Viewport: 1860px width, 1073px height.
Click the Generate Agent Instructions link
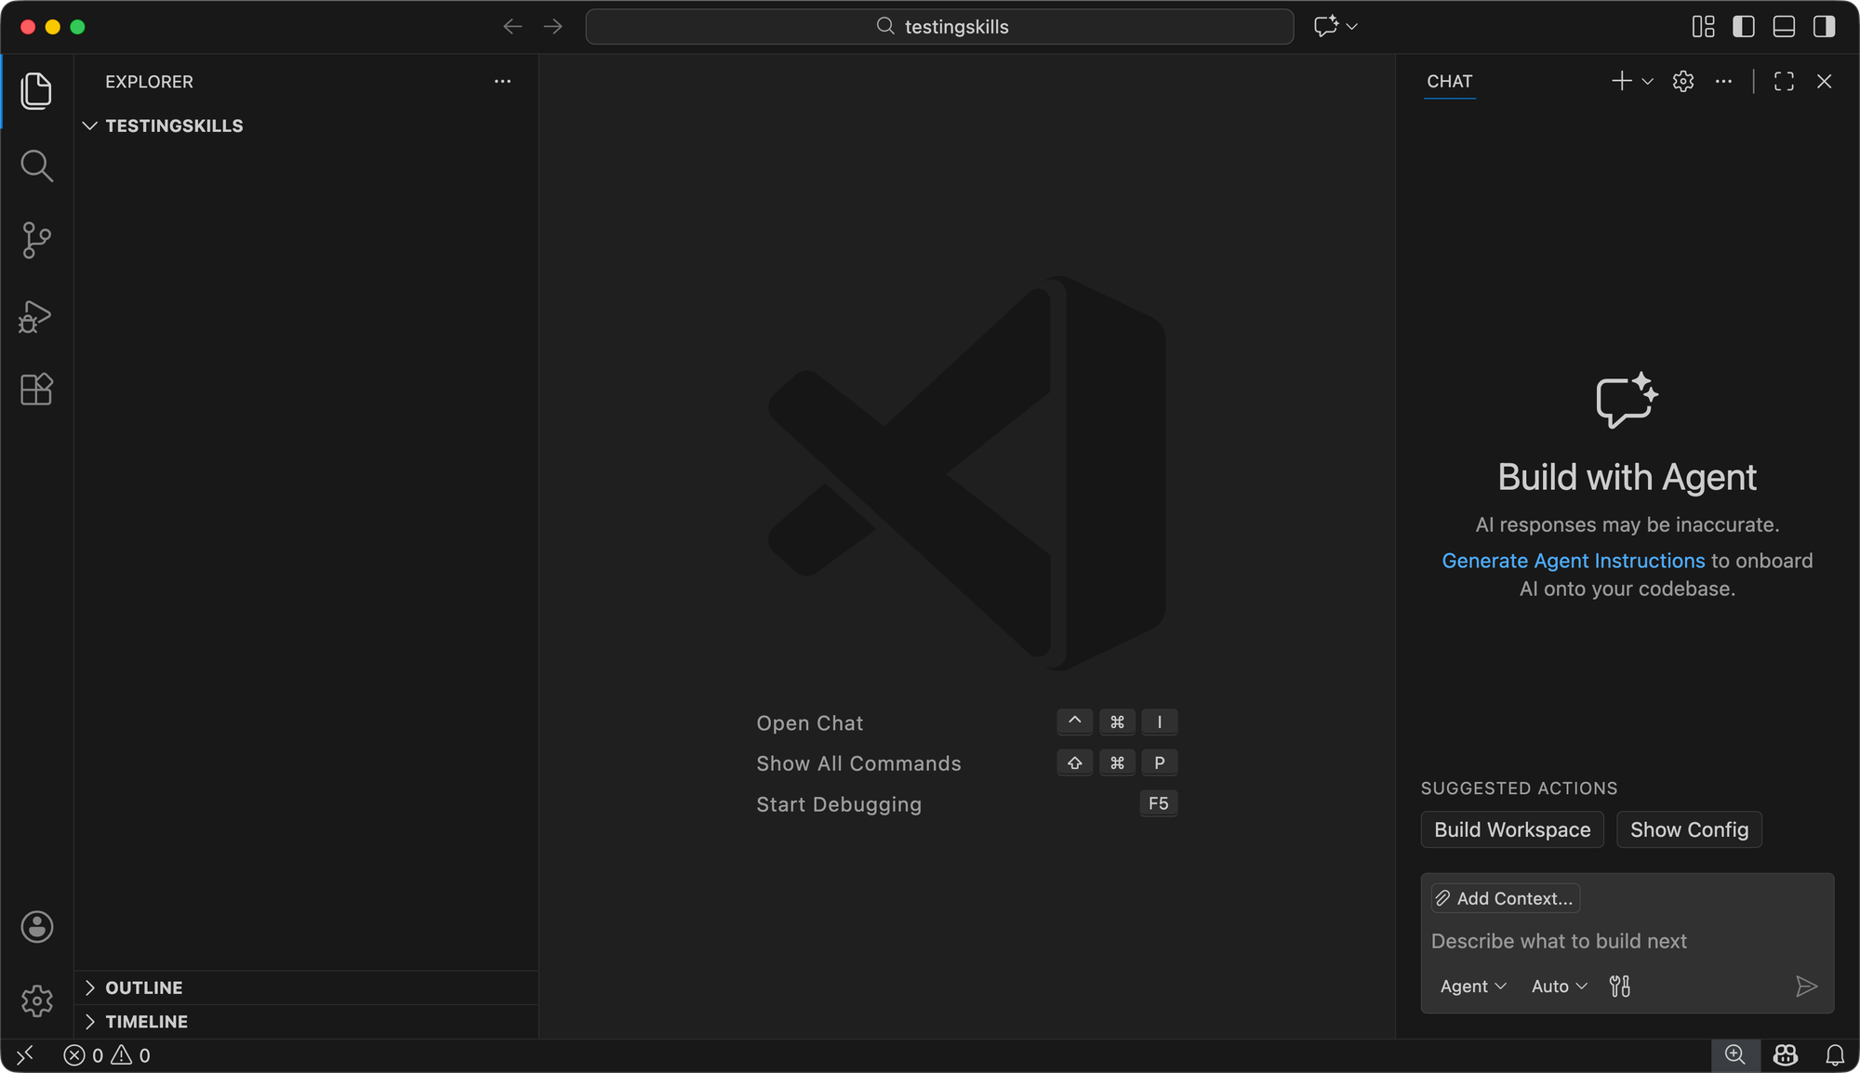point(1573,561)
